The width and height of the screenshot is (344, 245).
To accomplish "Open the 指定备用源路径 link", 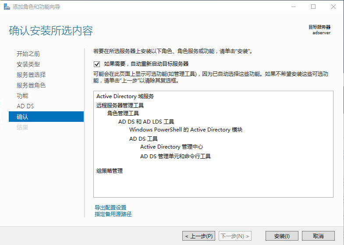I will pyautogui.click(x=113, y=214).
